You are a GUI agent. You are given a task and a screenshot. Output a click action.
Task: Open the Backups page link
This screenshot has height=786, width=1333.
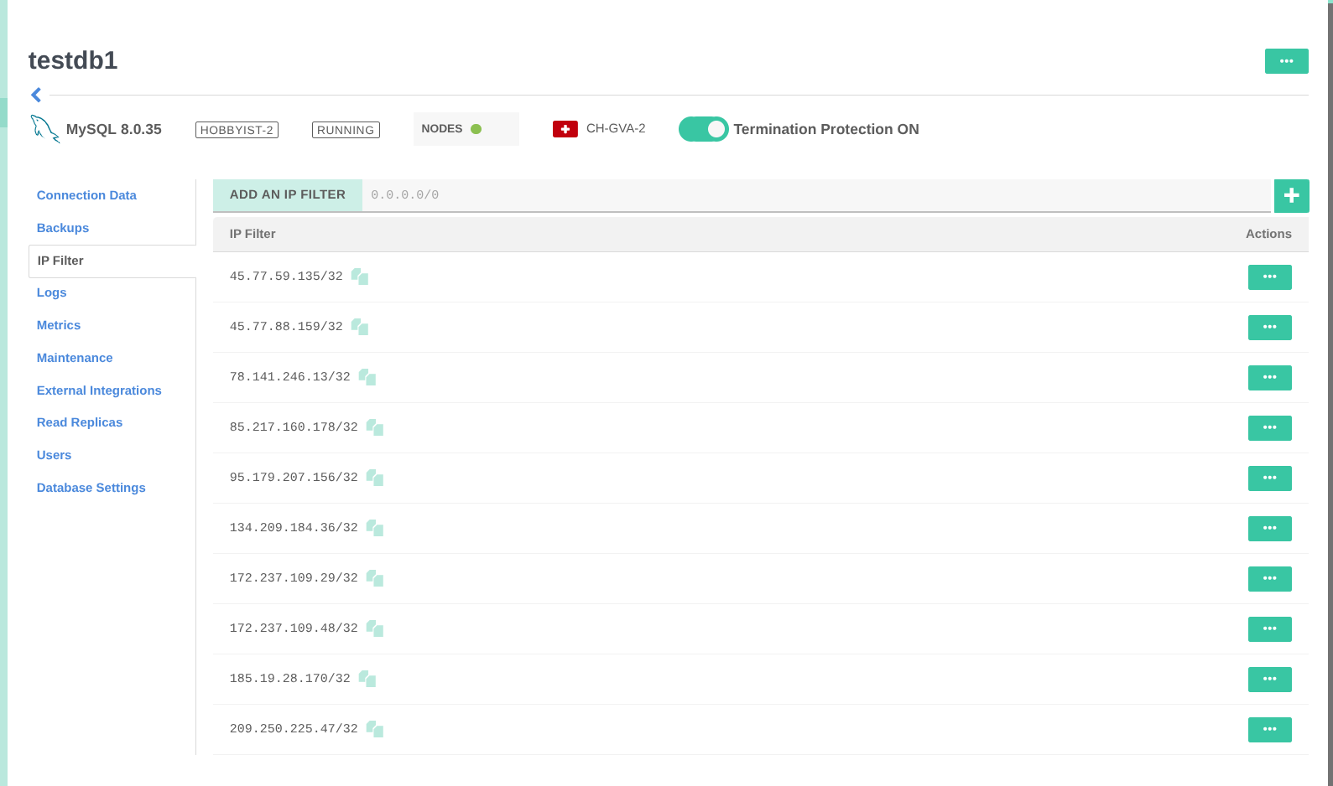[63, 228]
